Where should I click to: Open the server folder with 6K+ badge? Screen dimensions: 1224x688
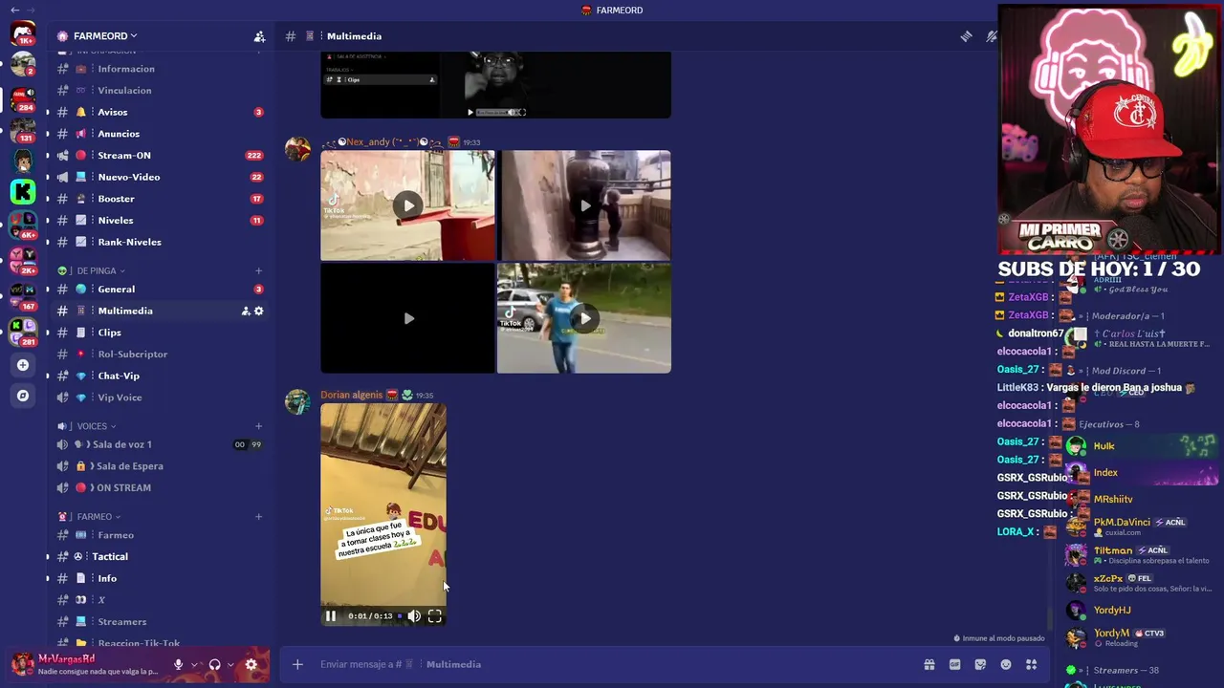pos(23,226)
